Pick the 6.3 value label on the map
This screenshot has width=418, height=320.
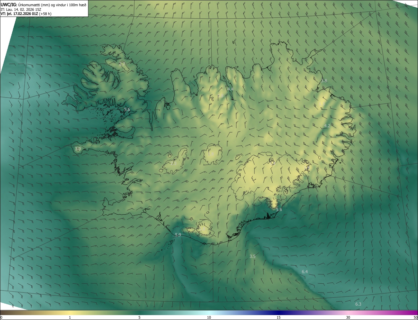tap(358, 304)
